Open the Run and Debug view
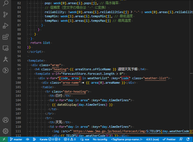The image size is (193, 142). click(6, 26)
